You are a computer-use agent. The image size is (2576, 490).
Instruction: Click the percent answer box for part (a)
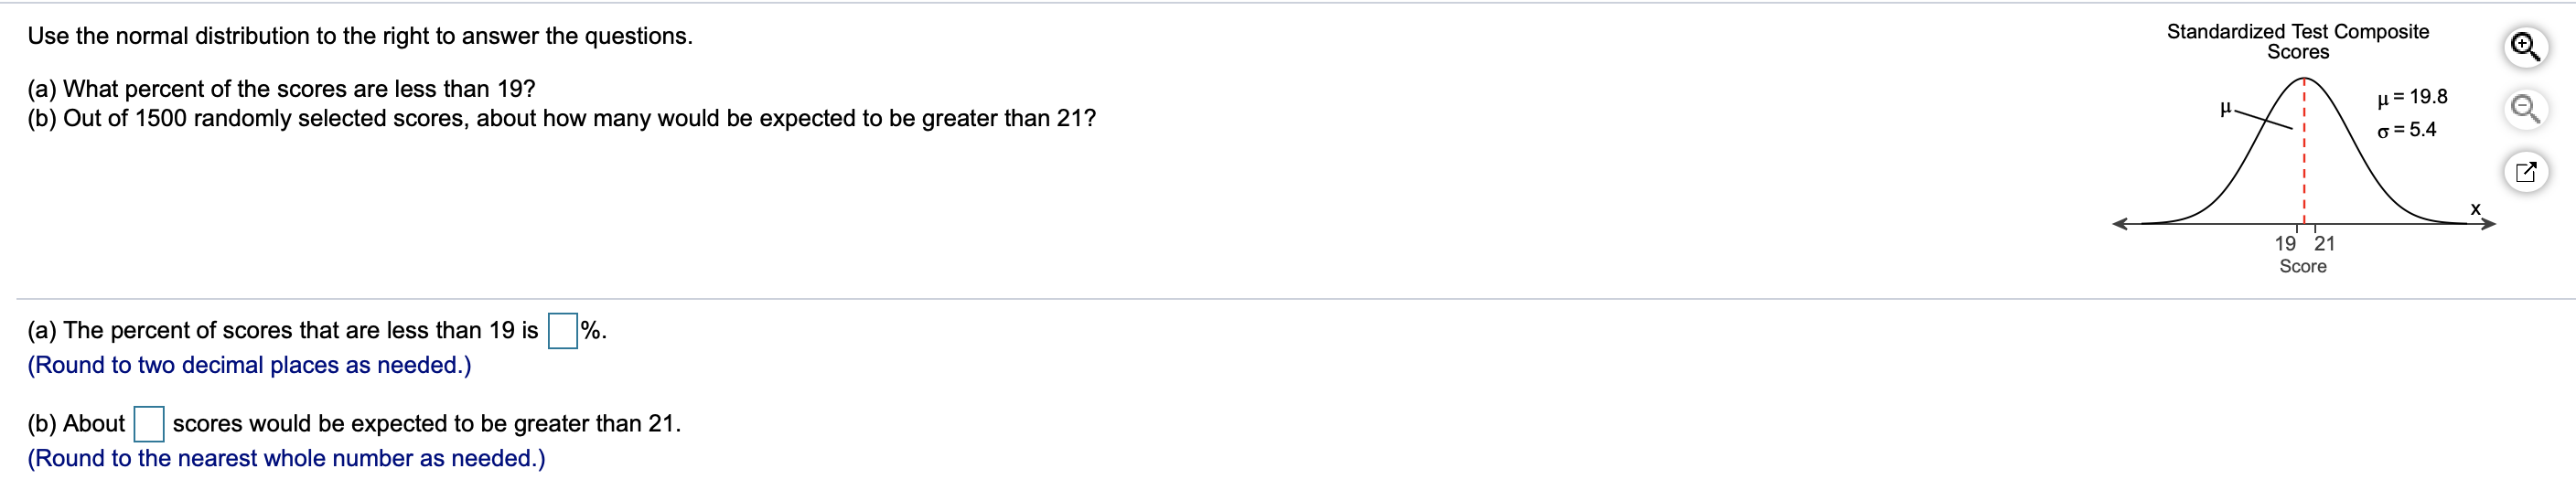563,331
